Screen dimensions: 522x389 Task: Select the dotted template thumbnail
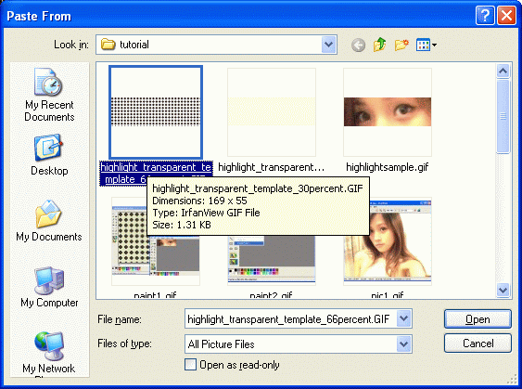156,112
